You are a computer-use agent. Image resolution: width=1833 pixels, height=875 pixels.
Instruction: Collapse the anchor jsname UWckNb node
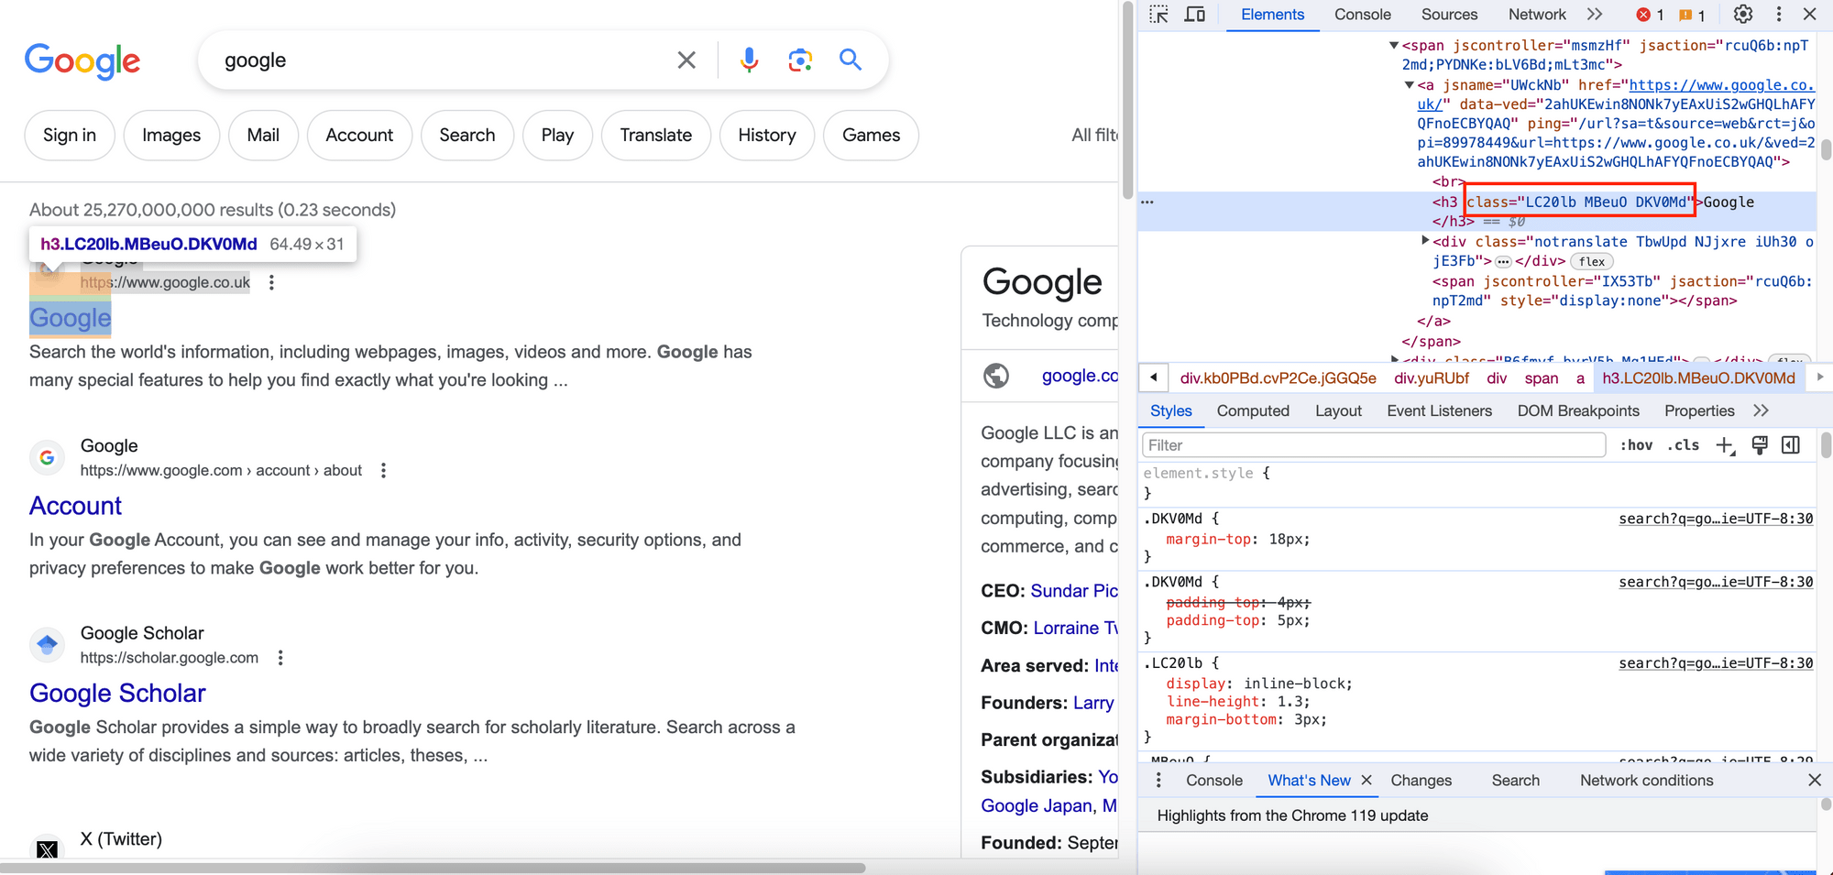[1410, 85]
